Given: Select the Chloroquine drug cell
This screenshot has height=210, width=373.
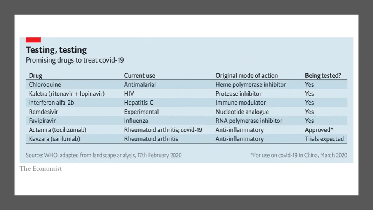Looking at the screenshot, I should pos(45,84).
